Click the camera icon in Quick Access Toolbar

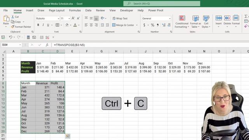[34, 37]
